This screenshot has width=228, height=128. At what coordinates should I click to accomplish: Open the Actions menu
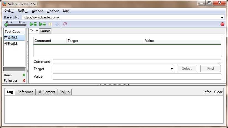click(x=38, y=11)
